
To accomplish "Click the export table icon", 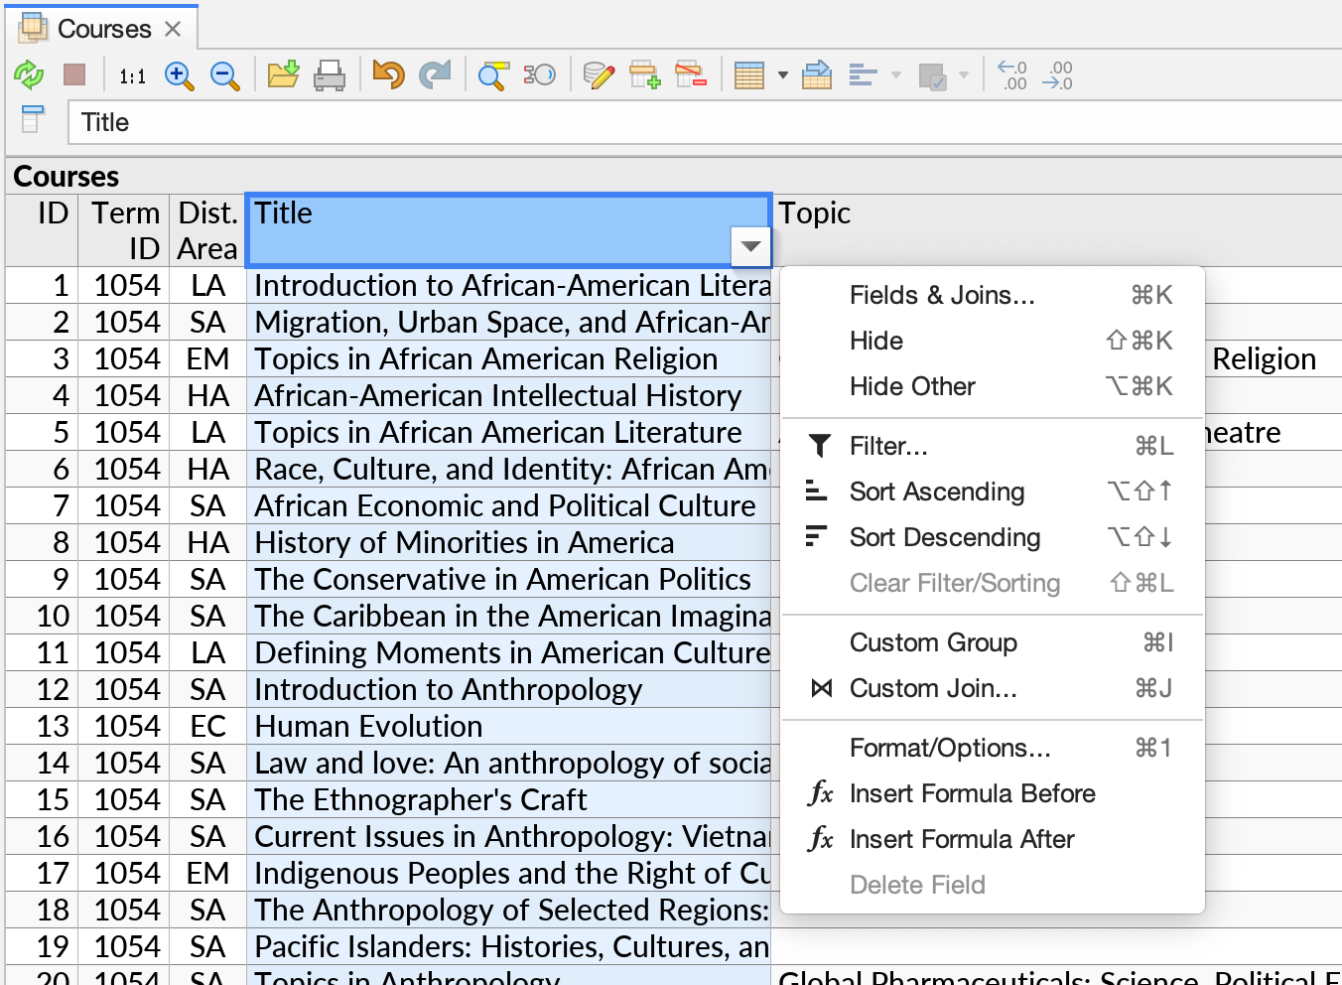I will coord(817,74).
